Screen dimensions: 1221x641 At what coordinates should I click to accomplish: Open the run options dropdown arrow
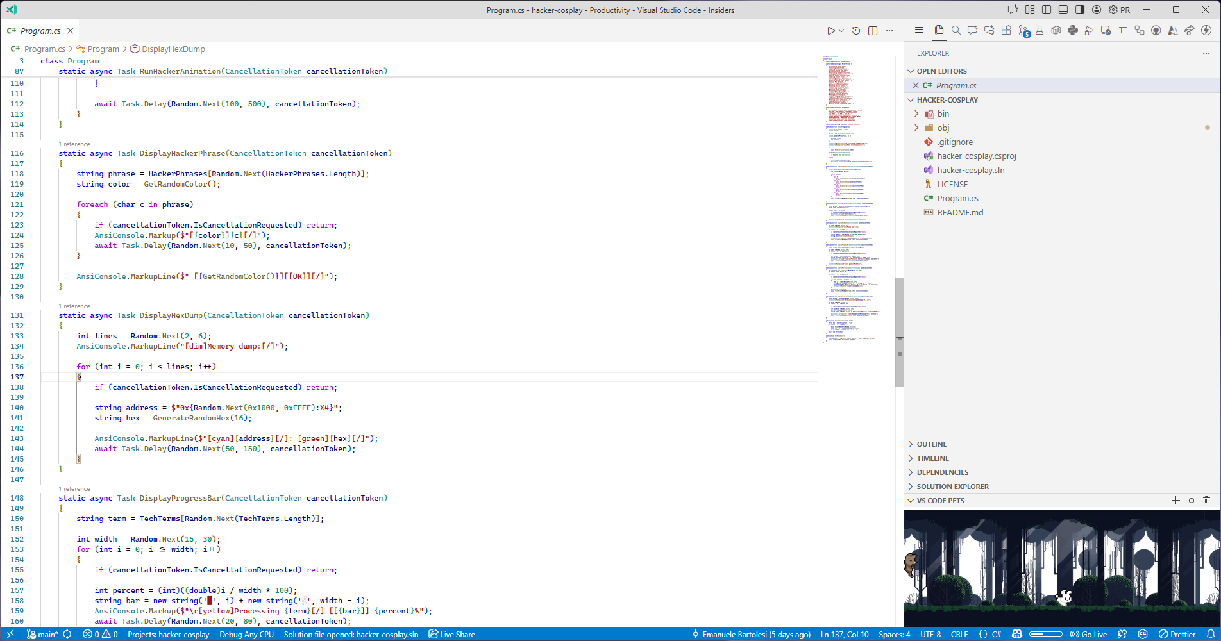841,31
